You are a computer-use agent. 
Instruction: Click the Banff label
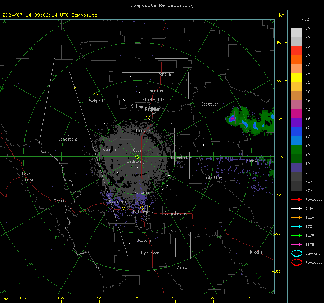coord(59,201)
